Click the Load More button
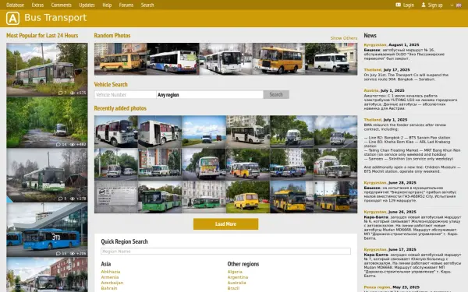 [x=225, y=224]
